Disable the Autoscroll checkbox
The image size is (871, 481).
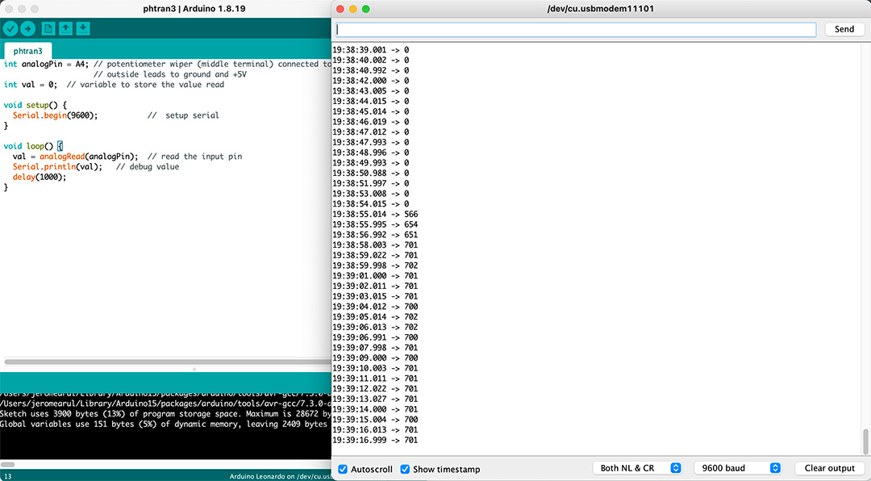[343, 469]
